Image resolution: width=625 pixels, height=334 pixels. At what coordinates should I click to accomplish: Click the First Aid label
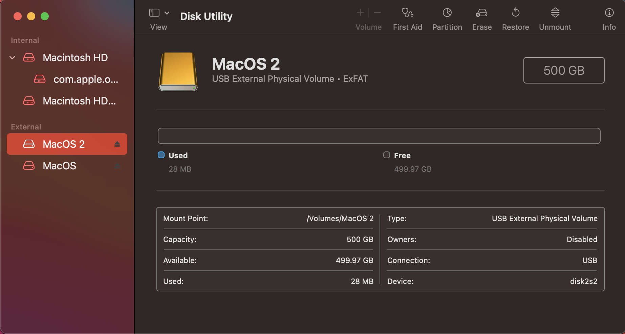(407, 27)
